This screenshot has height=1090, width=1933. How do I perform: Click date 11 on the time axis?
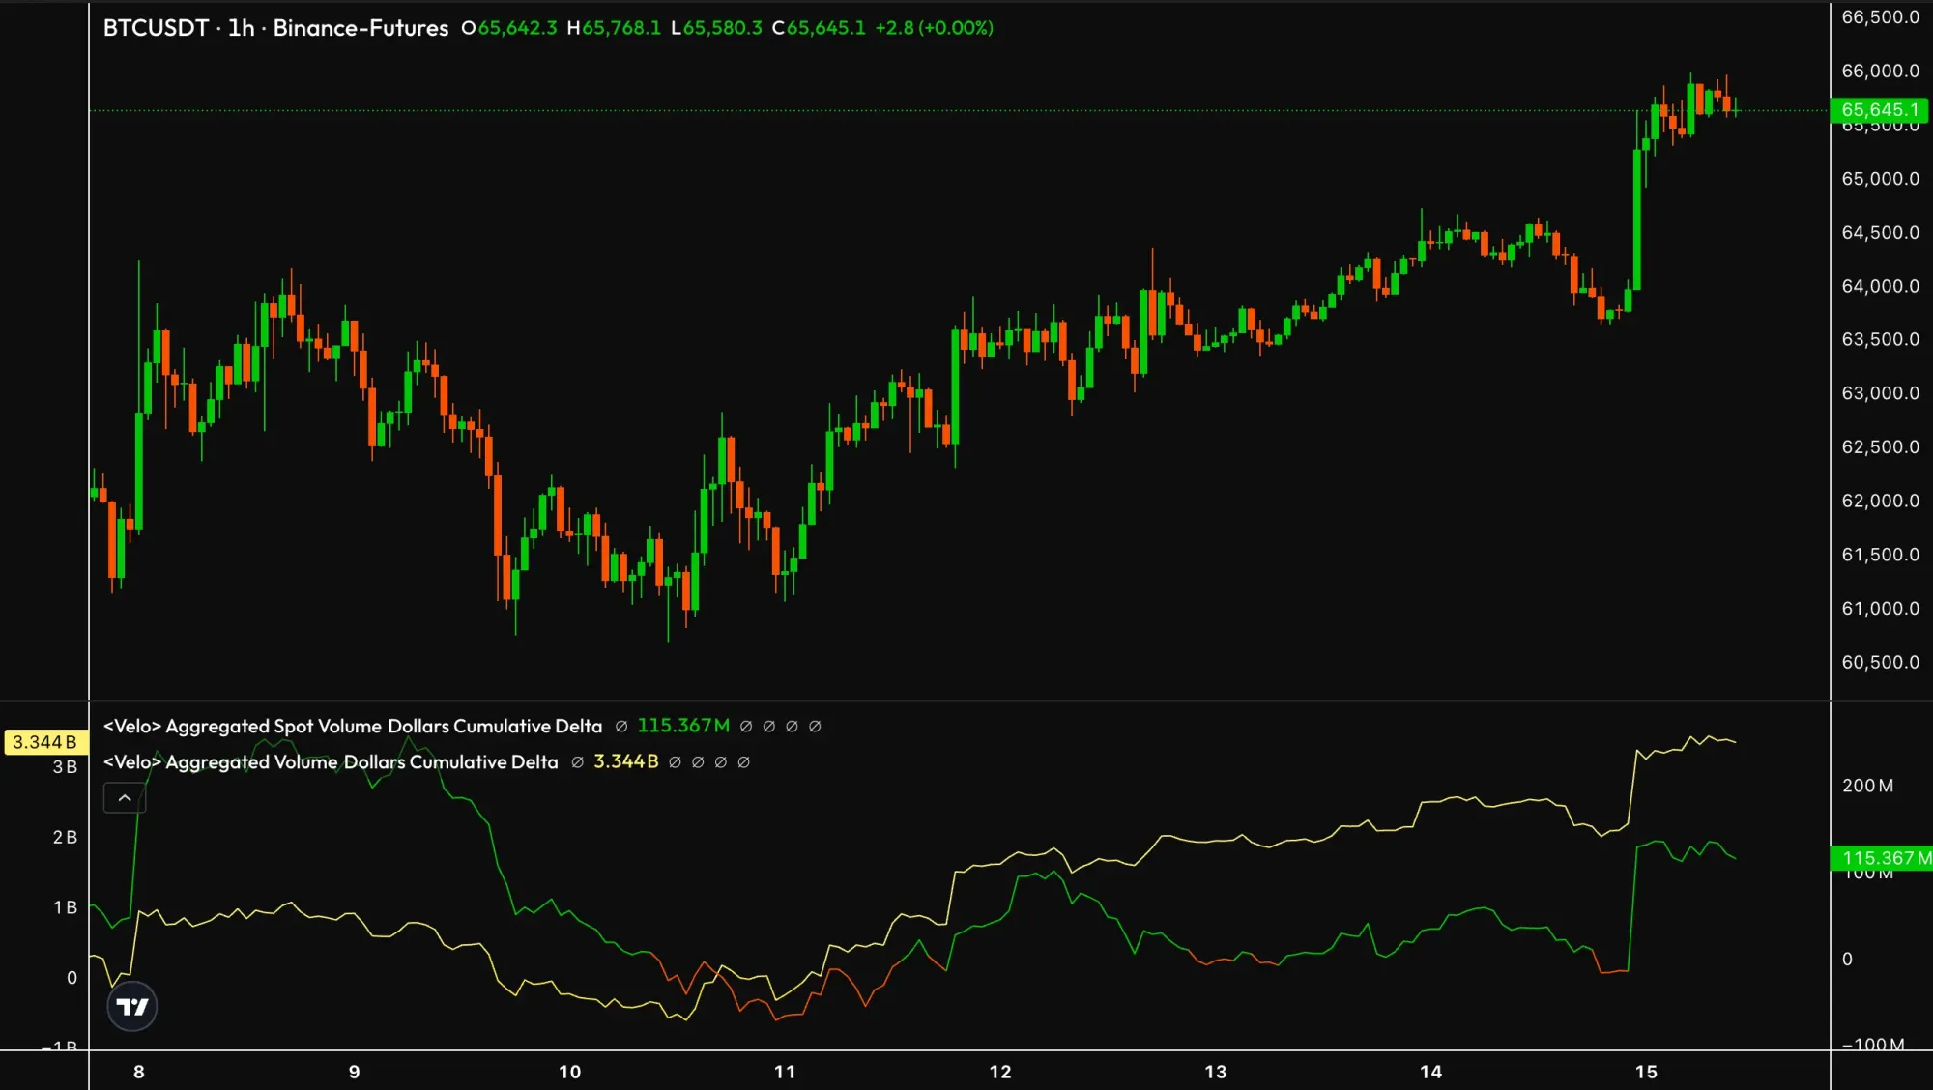tap(785, 1072)
